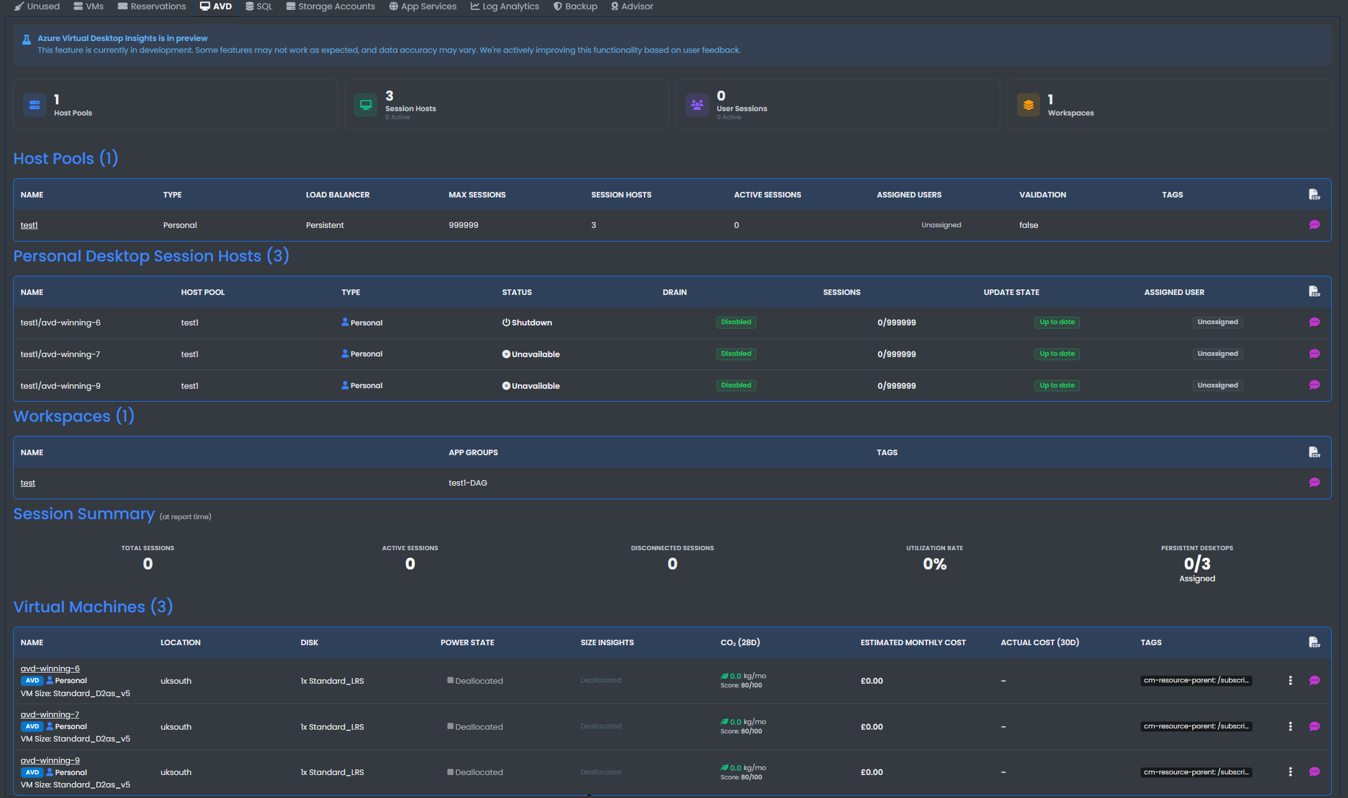Click Up to date badge for avd-winning-6
Screen dimensions: 1348x798
(x=1057, y=322)
